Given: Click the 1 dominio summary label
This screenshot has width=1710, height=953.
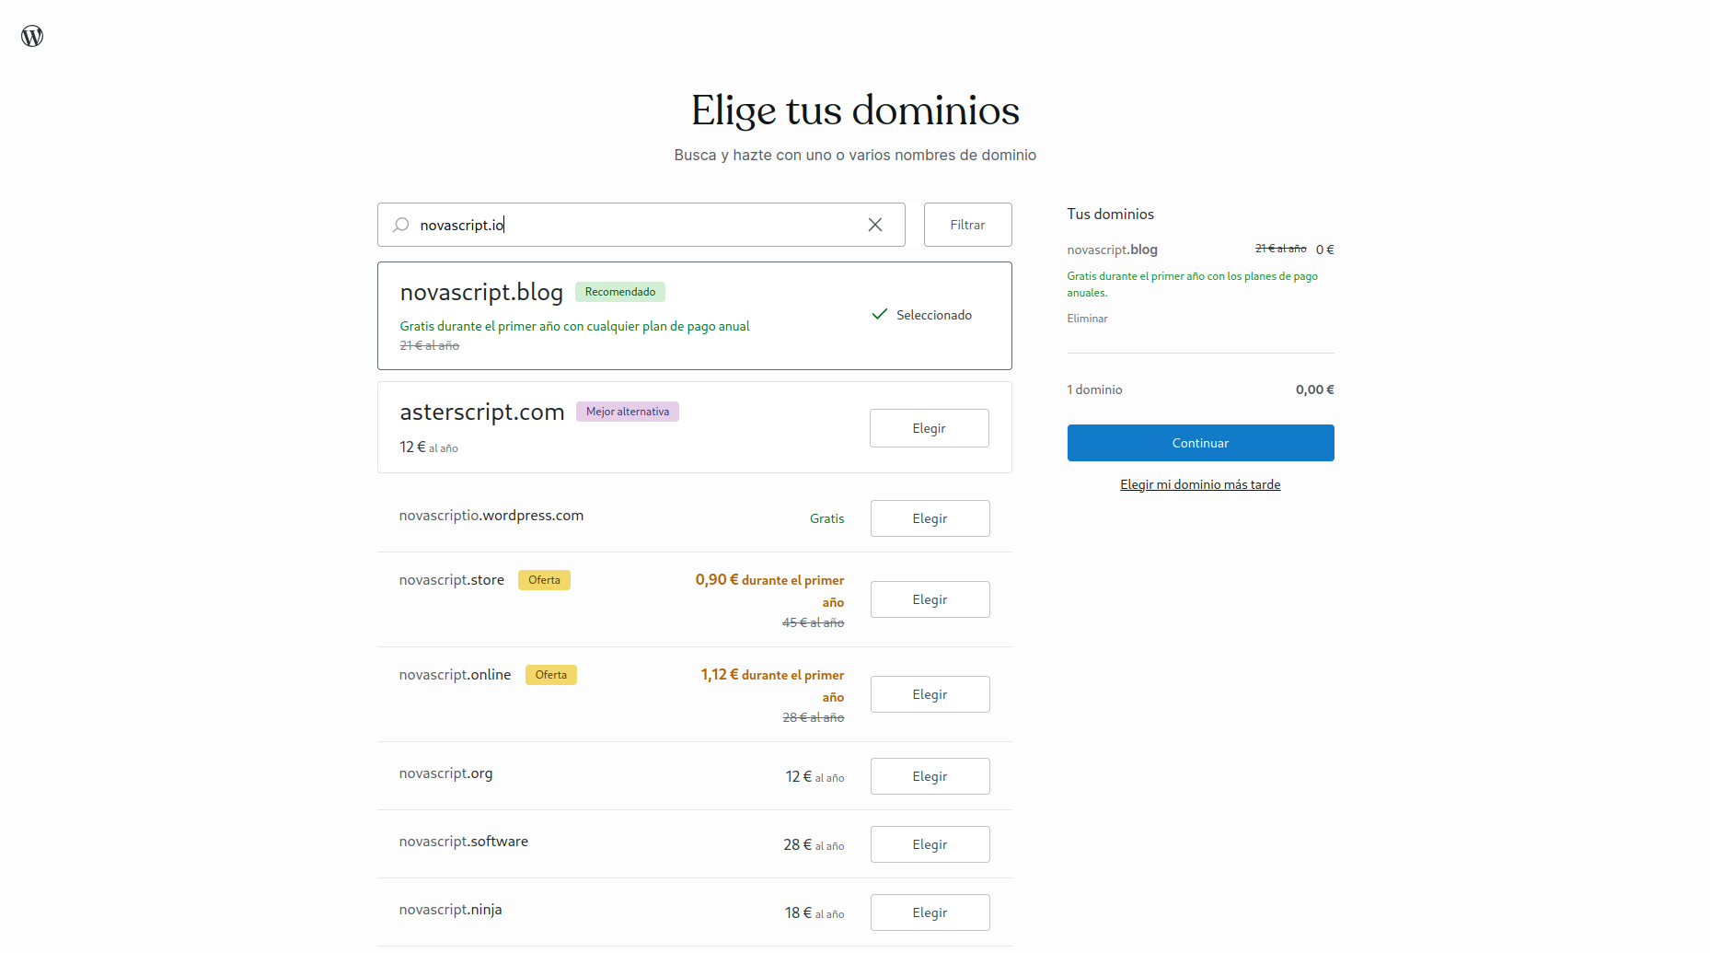Looking at the screenshot, I should (x=1094, y=389).
